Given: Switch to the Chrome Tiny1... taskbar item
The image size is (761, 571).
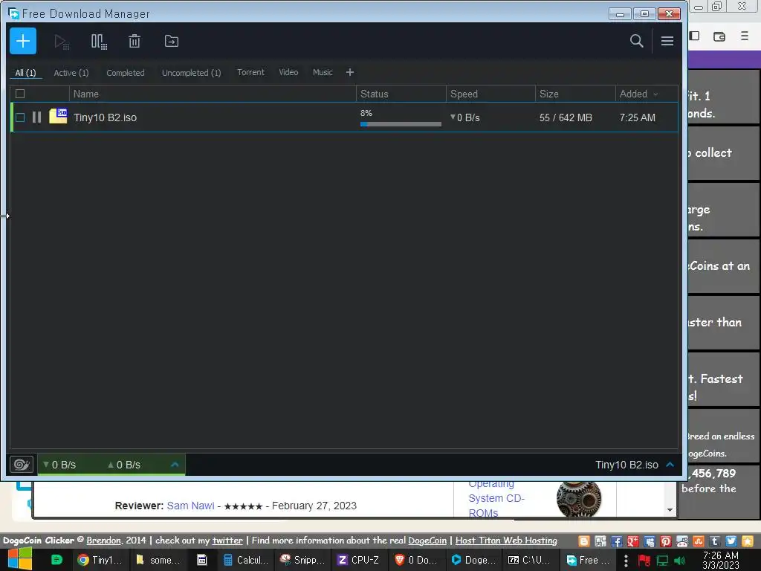Looking at the screenshot, I should point(100,560).
